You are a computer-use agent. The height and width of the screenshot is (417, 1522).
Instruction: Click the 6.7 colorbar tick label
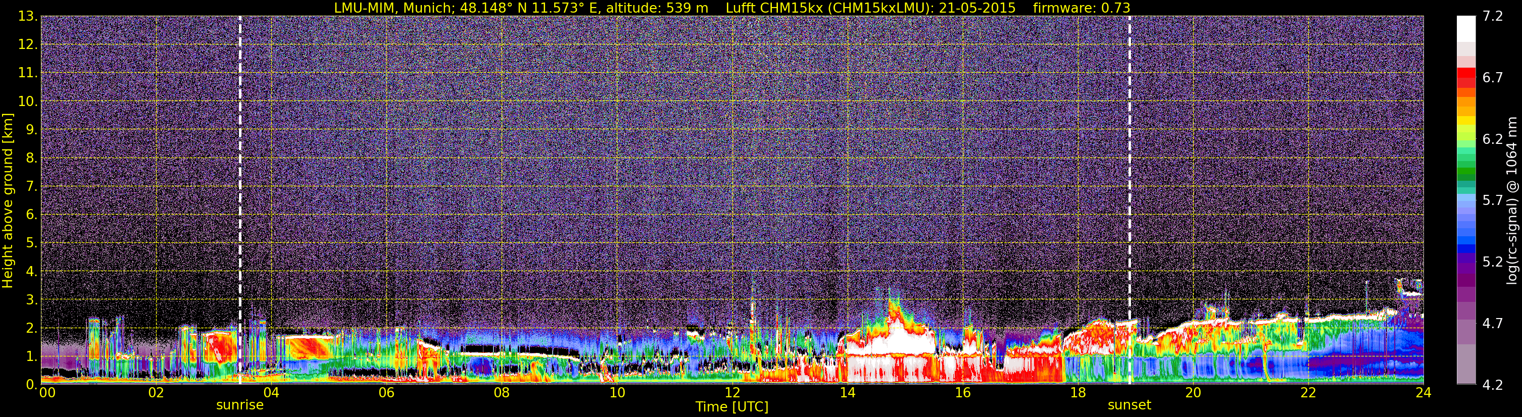pos(1493,78)
